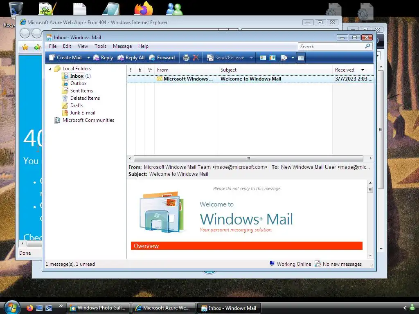Click the Windows Mail title bar icon
Viewport: 419px width, 314px height.
[x=49, y=38]
